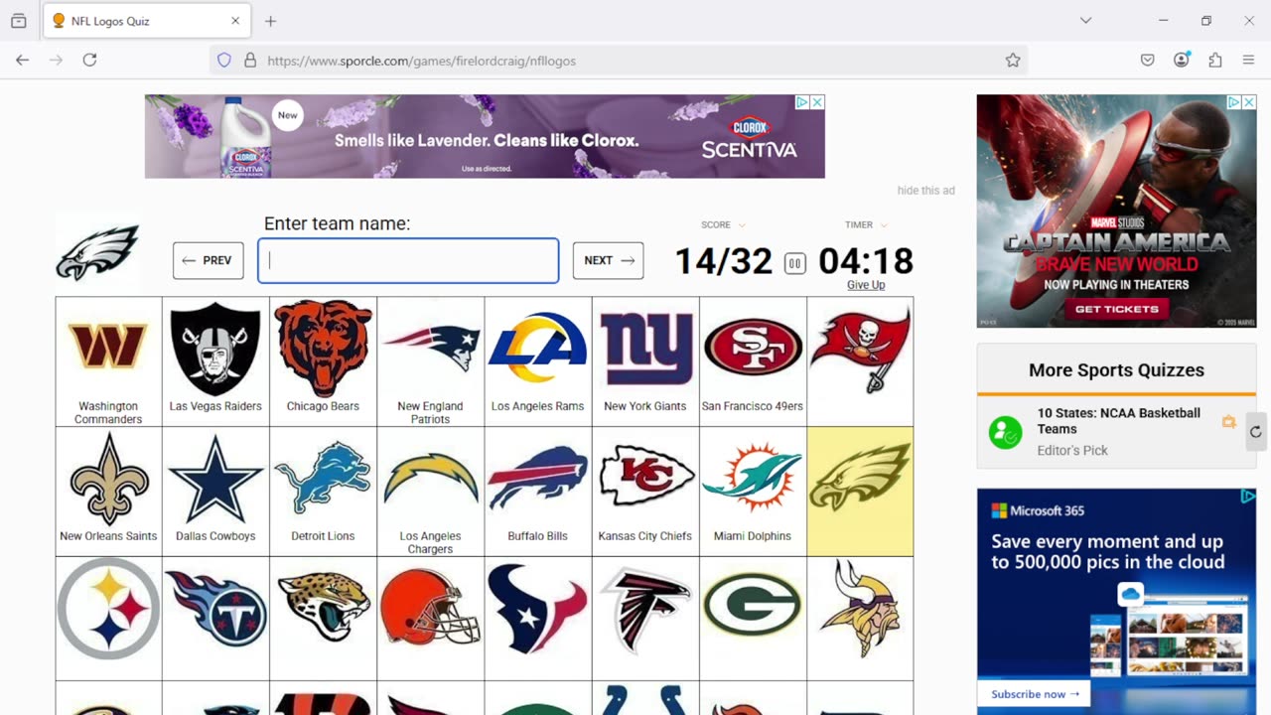Click GET TICKETS in Captain America ad
The height and width of the screenshot is (715, 1271).
(1117, 309)
